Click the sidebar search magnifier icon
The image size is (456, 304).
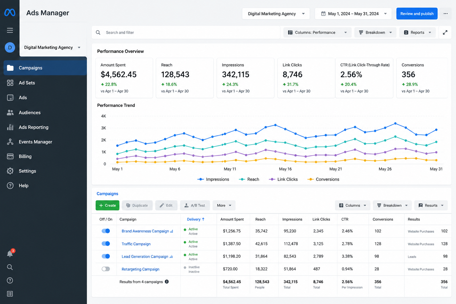(x=10, y=267)
